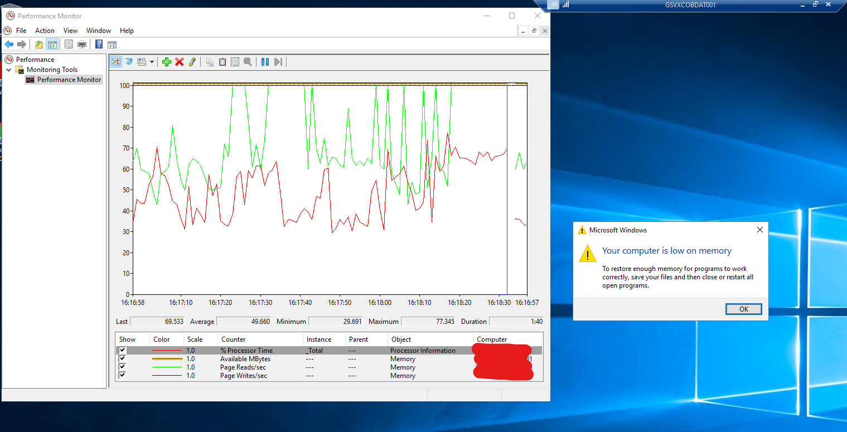This screenshot has width=847, height=432.
Task: Click green color line of Page Reads/sec
Action: point(167,367)
